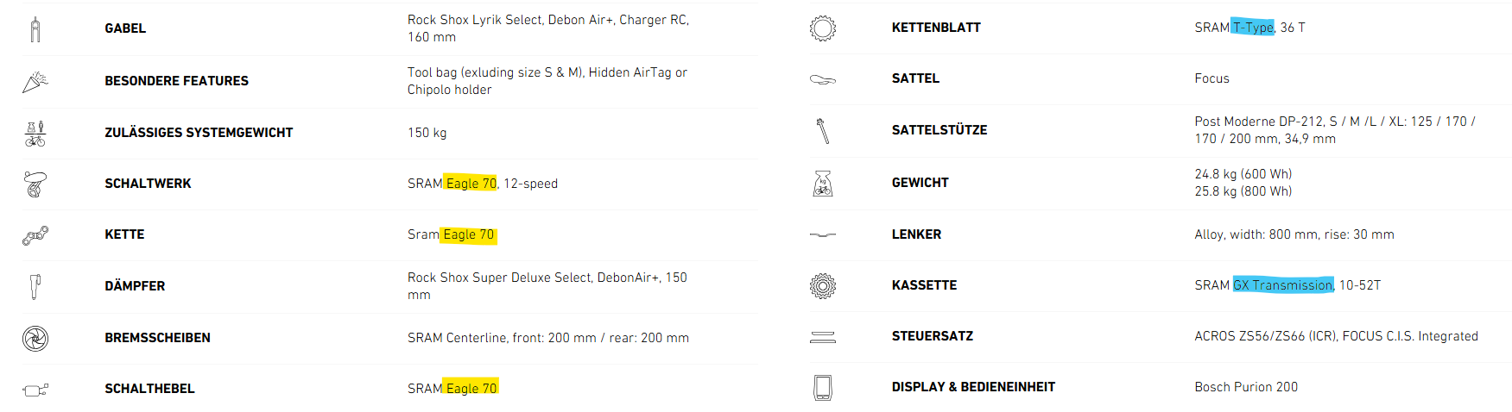Click the chainring icon beside KETTENBLATT
Viewport: 1512px width, 412px height.
[823, 28]
